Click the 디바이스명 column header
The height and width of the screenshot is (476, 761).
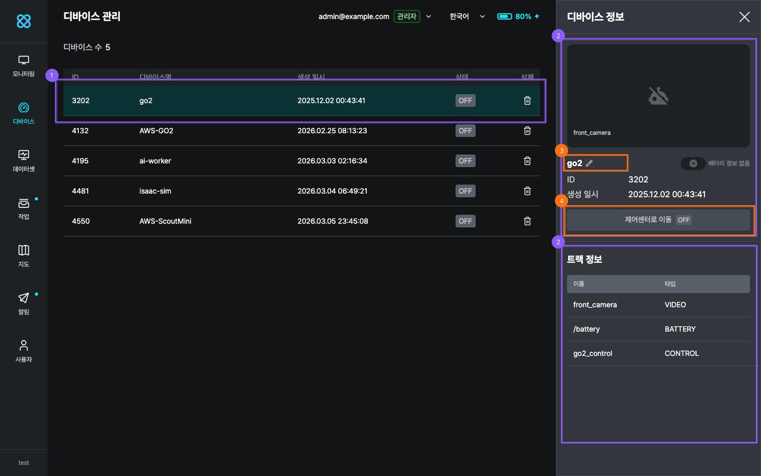(155, 77)
